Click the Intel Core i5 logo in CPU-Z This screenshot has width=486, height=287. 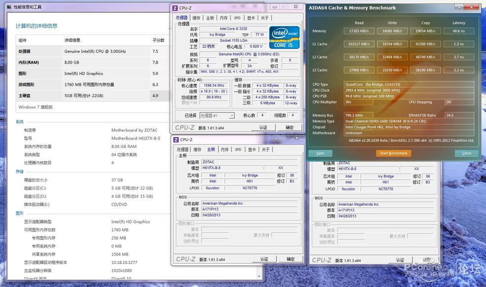pyautogui.click(x=284, y=37)
